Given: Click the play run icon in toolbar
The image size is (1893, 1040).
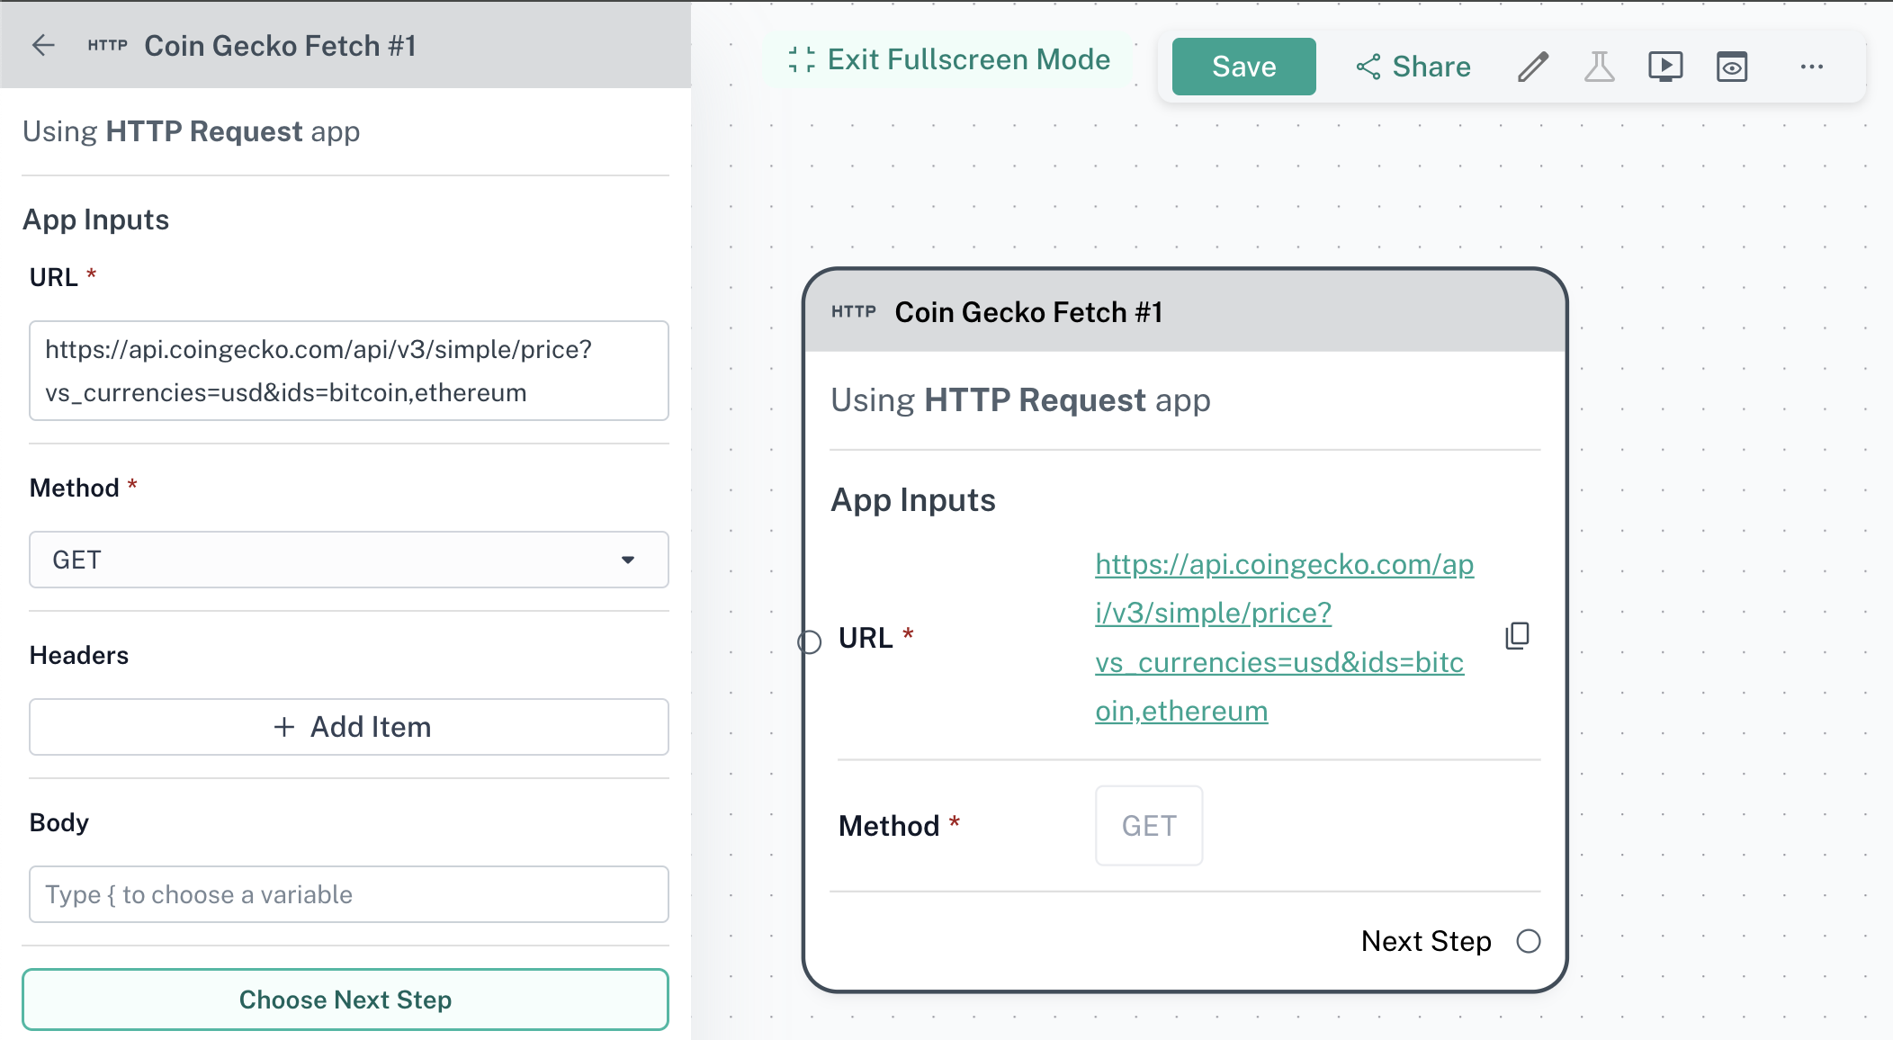Looking at the screenshot, I should pos(1665,67).
